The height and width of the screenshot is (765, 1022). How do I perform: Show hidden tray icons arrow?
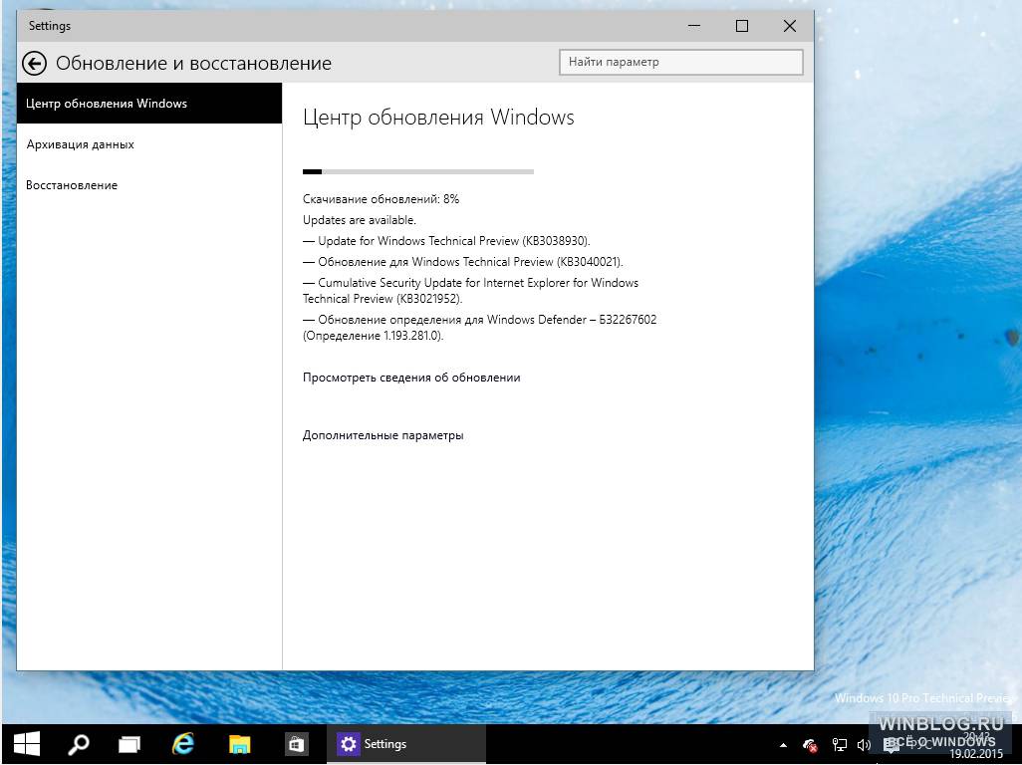[783, 745]
